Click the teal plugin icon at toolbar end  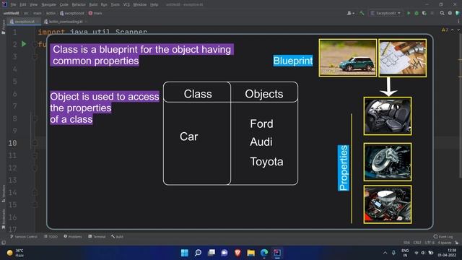click(x=458, y=13)
